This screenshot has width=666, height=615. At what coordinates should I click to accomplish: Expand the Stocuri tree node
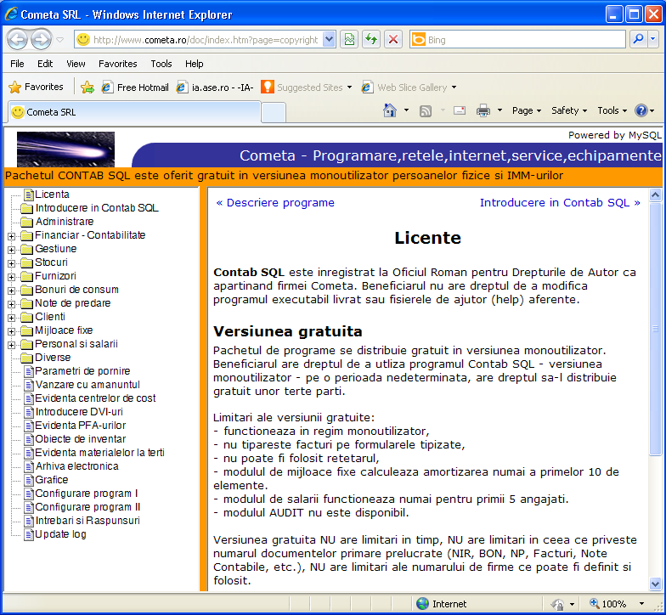click(x=12, y=263)
